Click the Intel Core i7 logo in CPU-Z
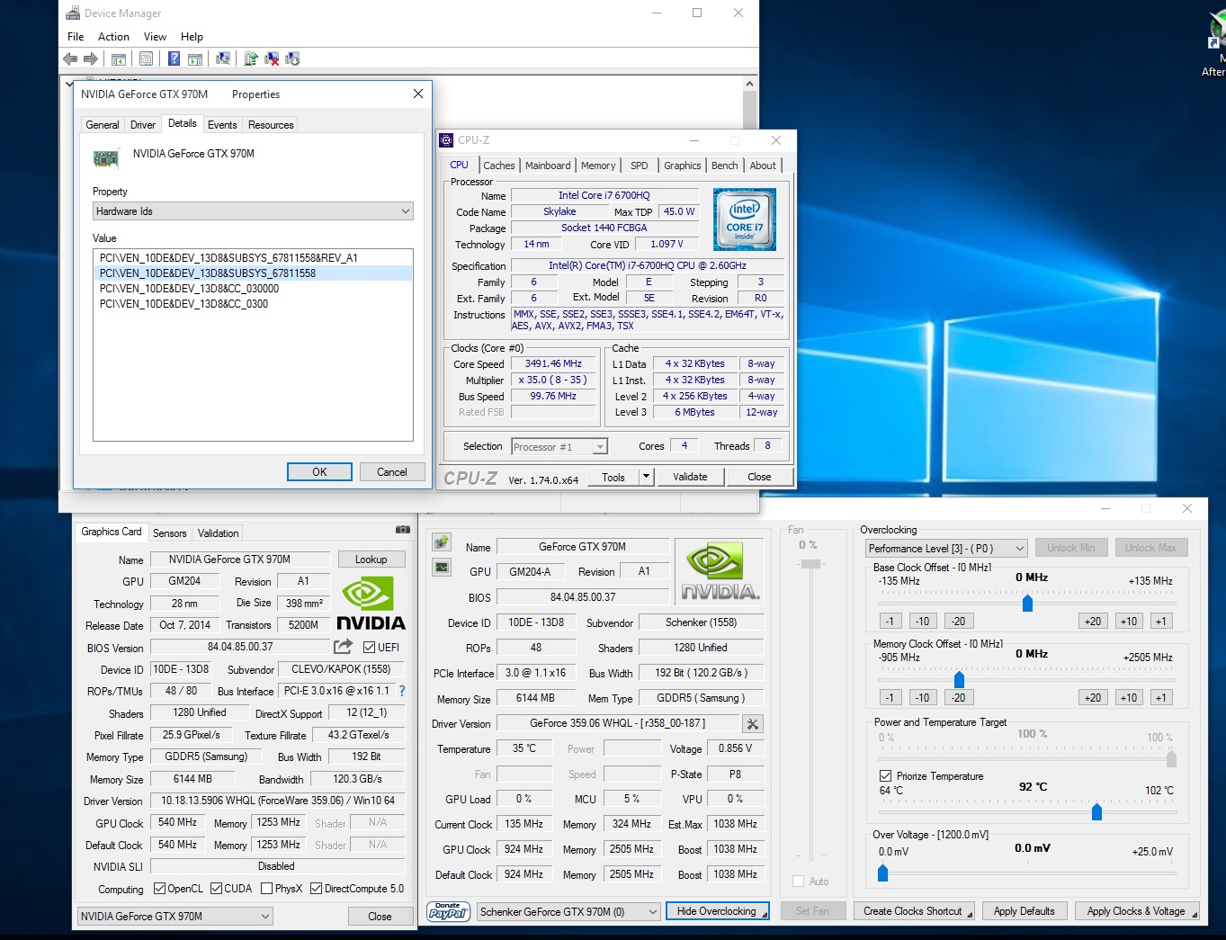Image resolution: width=1226 pixels, height=940 pixels. 744,219
